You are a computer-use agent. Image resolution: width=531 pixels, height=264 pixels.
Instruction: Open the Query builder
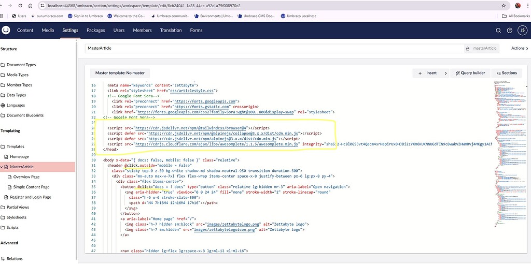[x=470, y=73]
